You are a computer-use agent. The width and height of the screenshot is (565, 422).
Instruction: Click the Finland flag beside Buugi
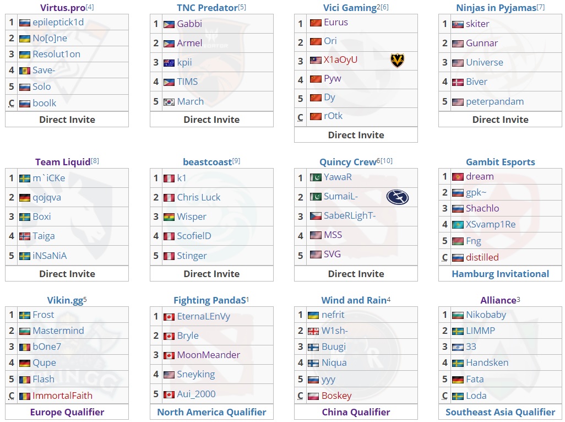point(312,347)
